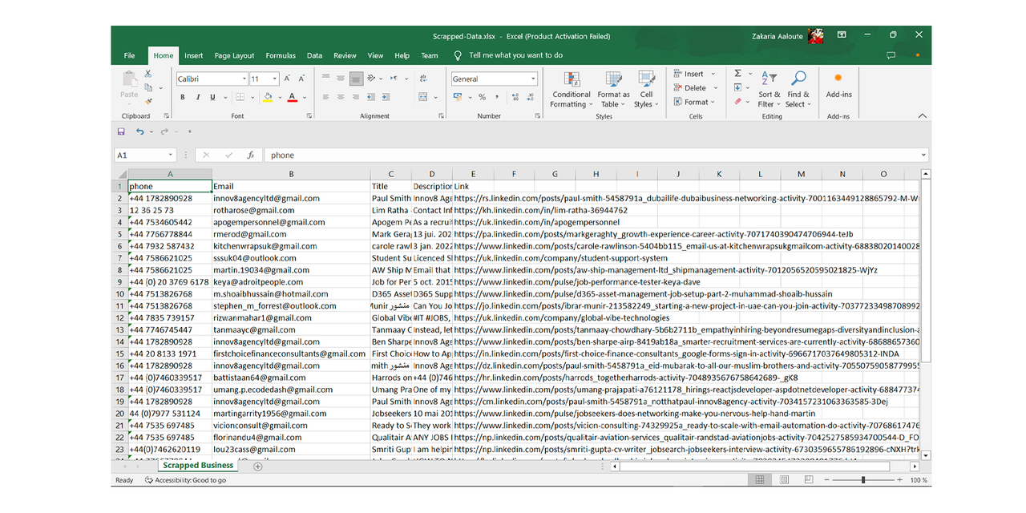Add a new sheet with plus icon
The image size is (1026, 513).
(x=258, y=466)
